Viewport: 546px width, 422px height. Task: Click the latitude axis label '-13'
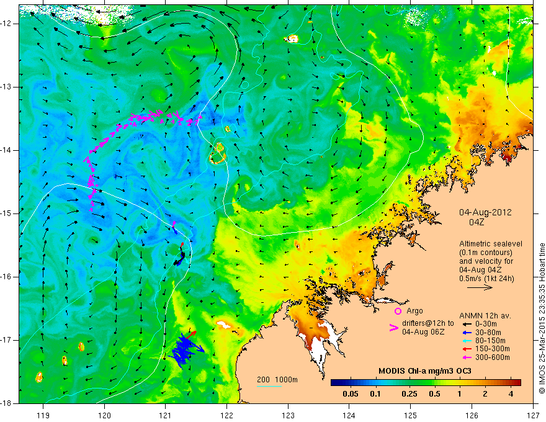pos(6,87)
